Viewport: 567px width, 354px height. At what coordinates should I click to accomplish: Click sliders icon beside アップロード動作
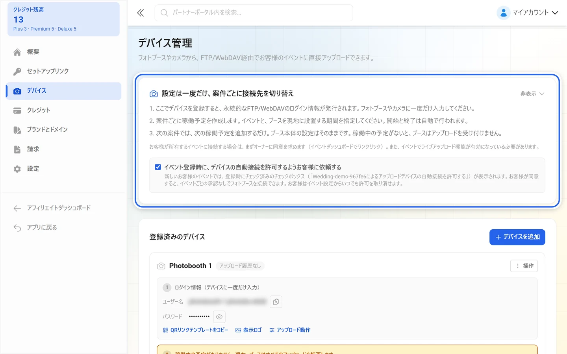pyautogui.click(x=272, y=330)
